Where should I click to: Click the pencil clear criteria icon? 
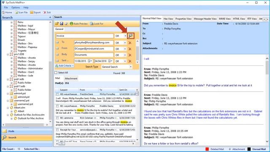(66, 24)
